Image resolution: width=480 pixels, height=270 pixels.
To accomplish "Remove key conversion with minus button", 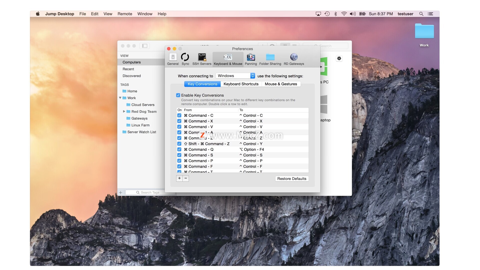I will click(x=186, y=178).
